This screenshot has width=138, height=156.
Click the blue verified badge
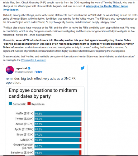pyautogui.click(x=29, y=68)
